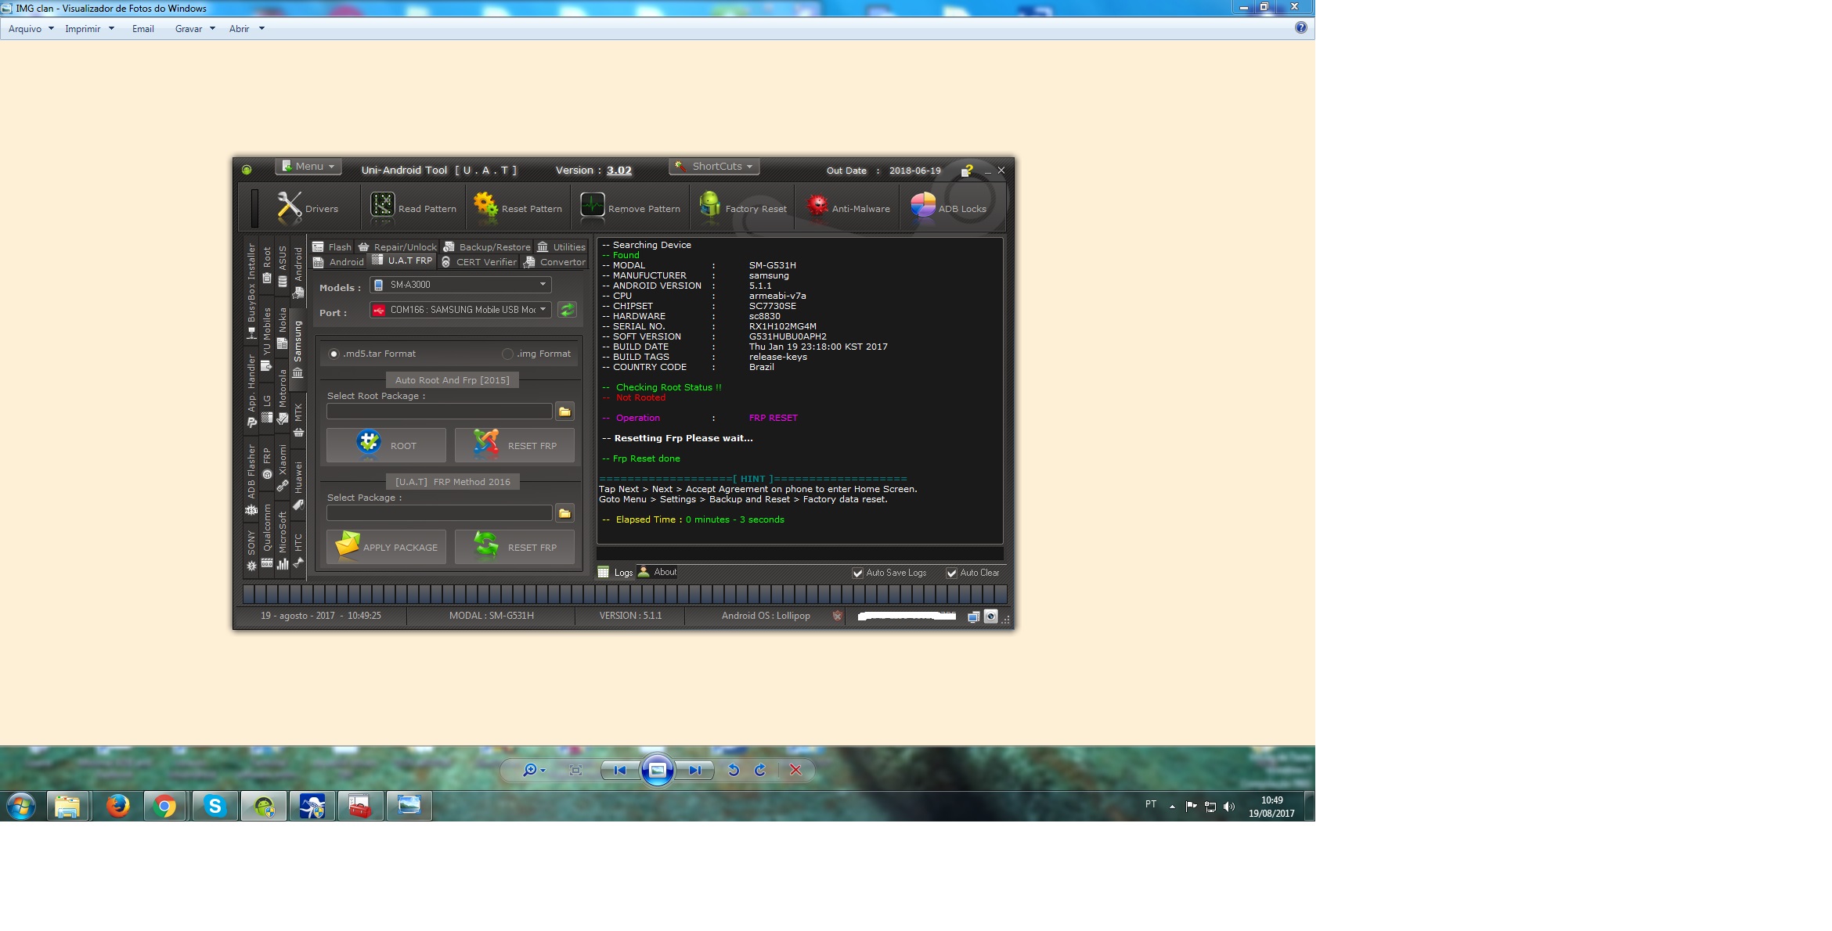Rotate image clockwise in Photo Viewer
The height and width of the screenshot is (931, 1832).
click(x=759, y=770)
